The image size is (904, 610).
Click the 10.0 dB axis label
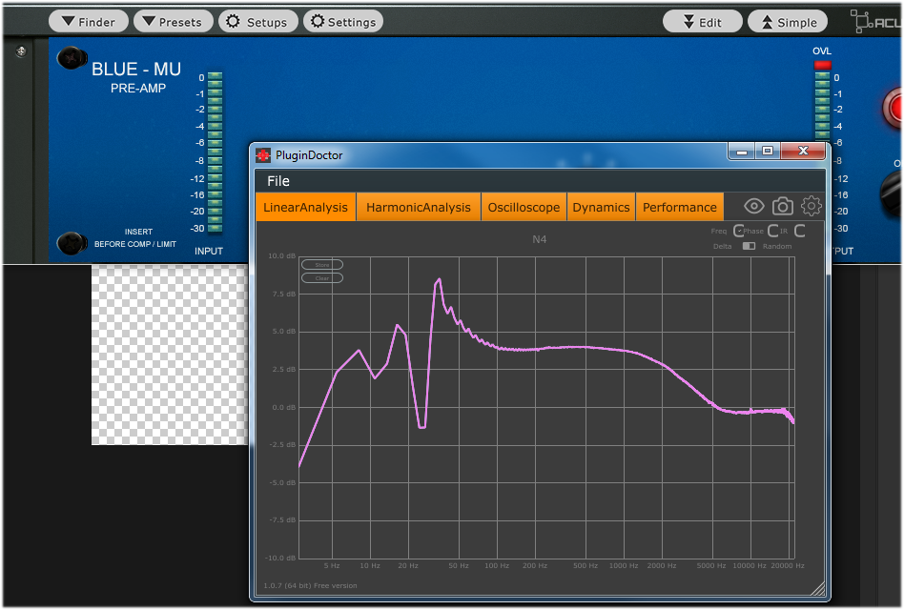pos(282,255)
